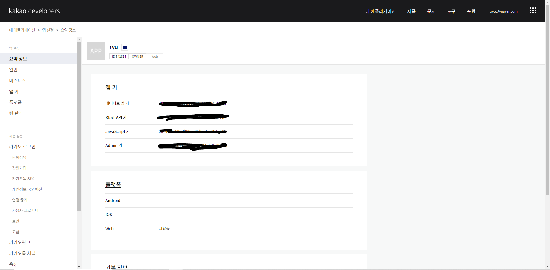Screen dimensions: 550x270
Task: Go to 내 애플리케이션 breadcrumb link
Action: click(22, 30)
